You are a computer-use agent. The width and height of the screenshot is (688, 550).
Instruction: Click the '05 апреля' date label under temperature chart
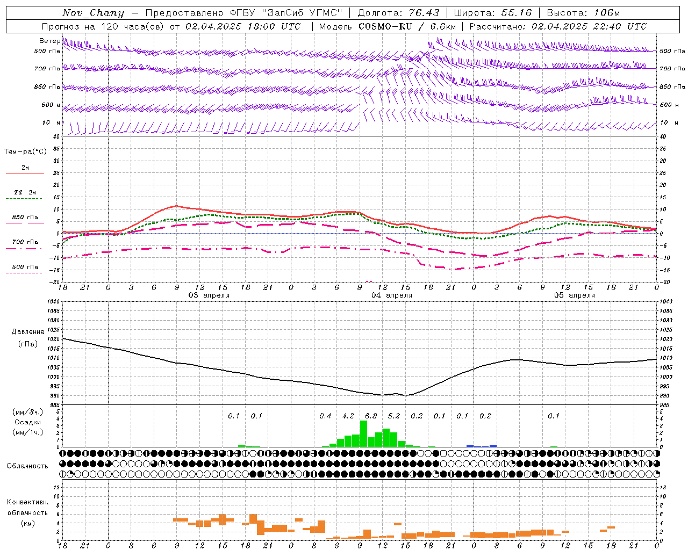coord(575,295)
